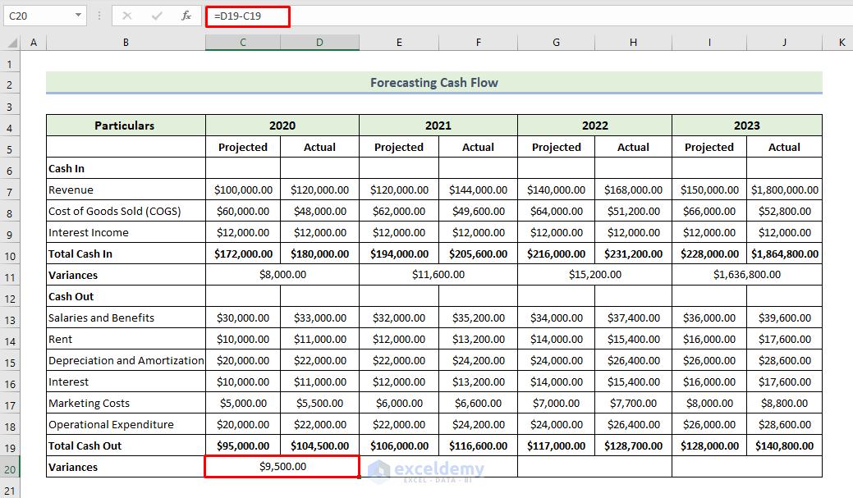Click the $1,800,000.00 revenue cell
This screenshot has height=498, width=853.
785,190
